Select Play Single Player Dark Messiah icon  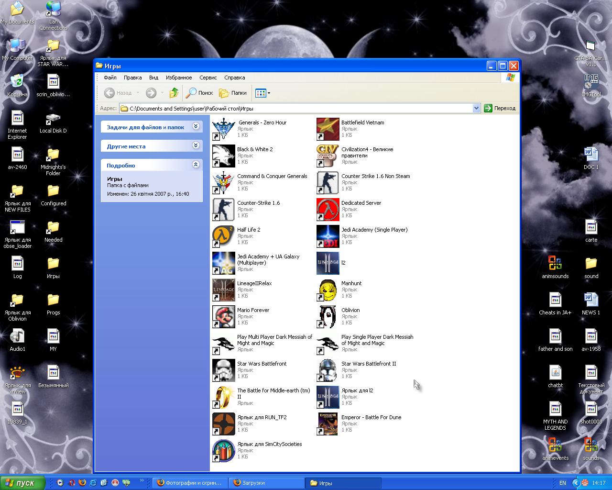pyautogui.click(x=328, y=344)
